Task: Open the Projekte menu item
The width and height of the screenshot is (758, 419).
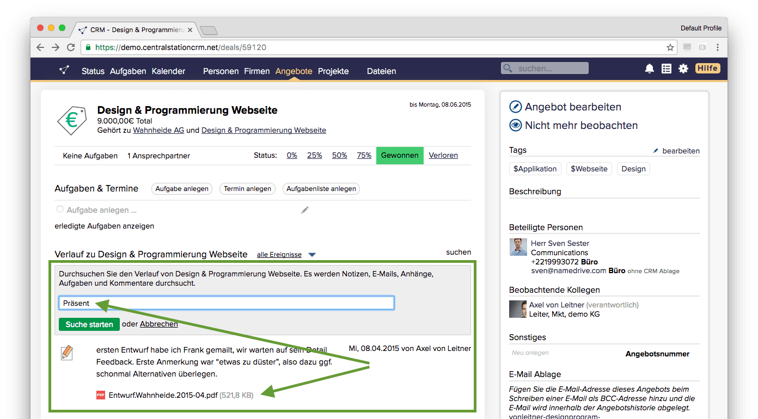Action: point(333,71)
